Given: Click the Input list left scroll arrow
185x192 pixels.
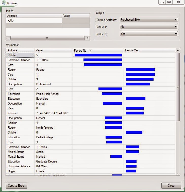Looking at the screenshot, I should [8, 38].
